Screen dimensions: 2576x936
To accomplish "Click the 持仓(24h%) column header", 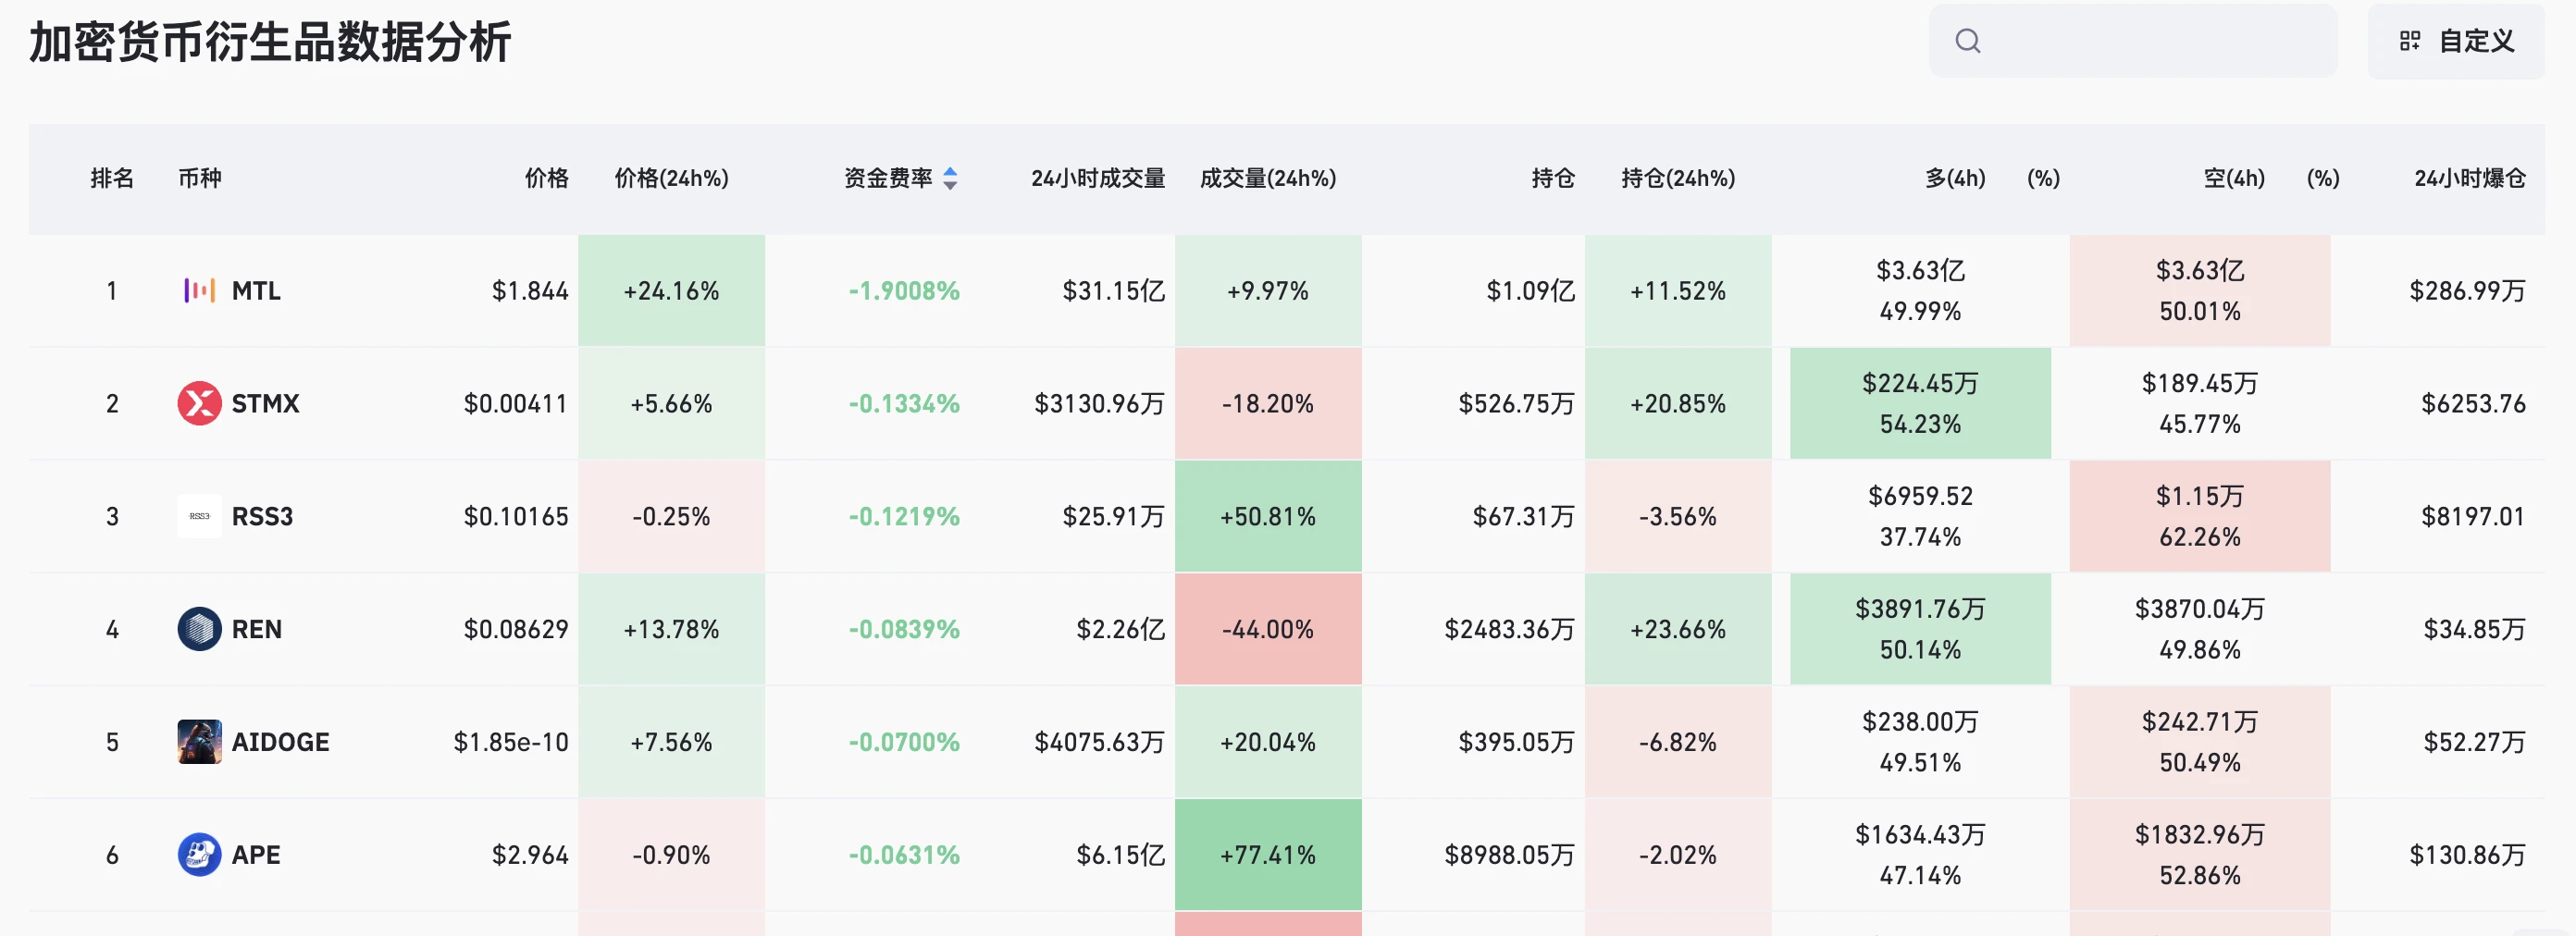I will [x=1677, y=178].
